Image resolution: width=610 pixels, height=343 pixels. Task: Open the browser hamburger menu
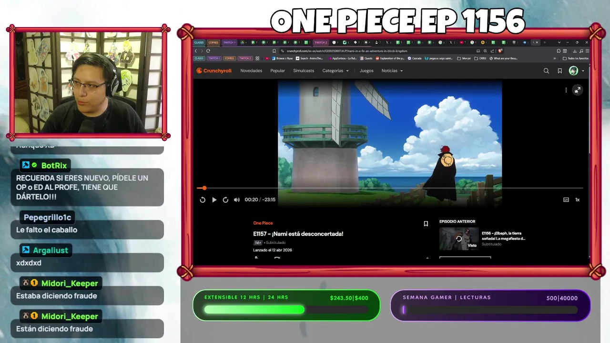[587, 51]
